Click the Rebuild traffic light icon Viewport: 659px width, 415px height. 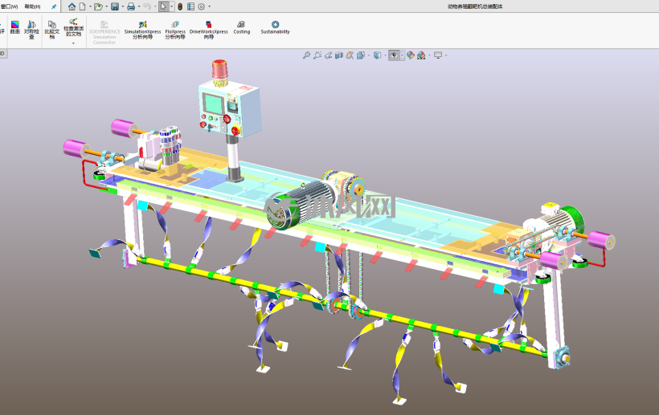tap(180, 6)
